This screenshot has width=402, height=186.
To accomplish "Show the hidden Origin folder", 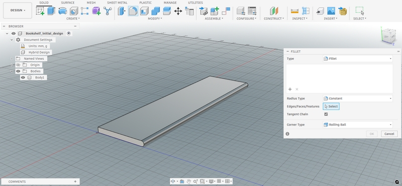I will click(18, 65).
